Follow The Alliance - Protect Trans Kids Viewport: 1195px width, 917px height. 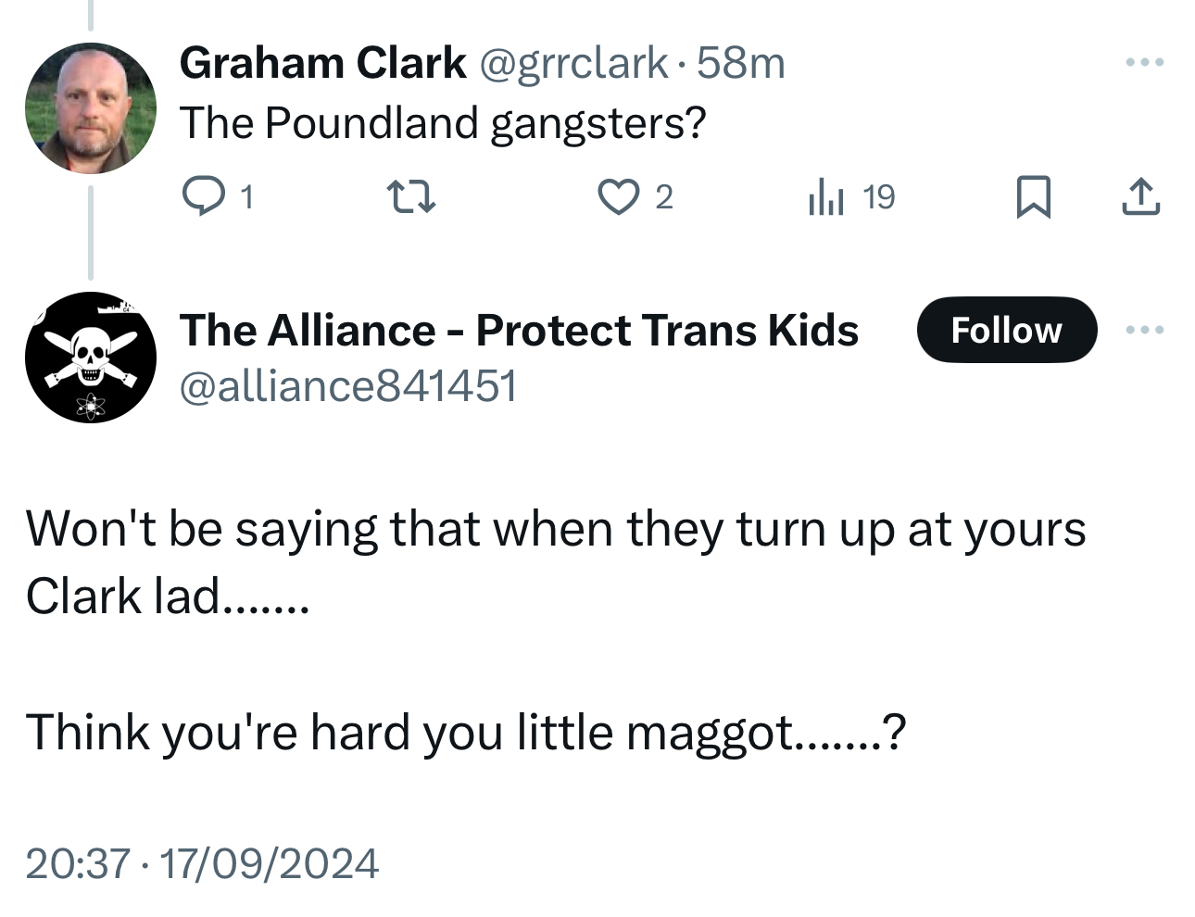1006,330
